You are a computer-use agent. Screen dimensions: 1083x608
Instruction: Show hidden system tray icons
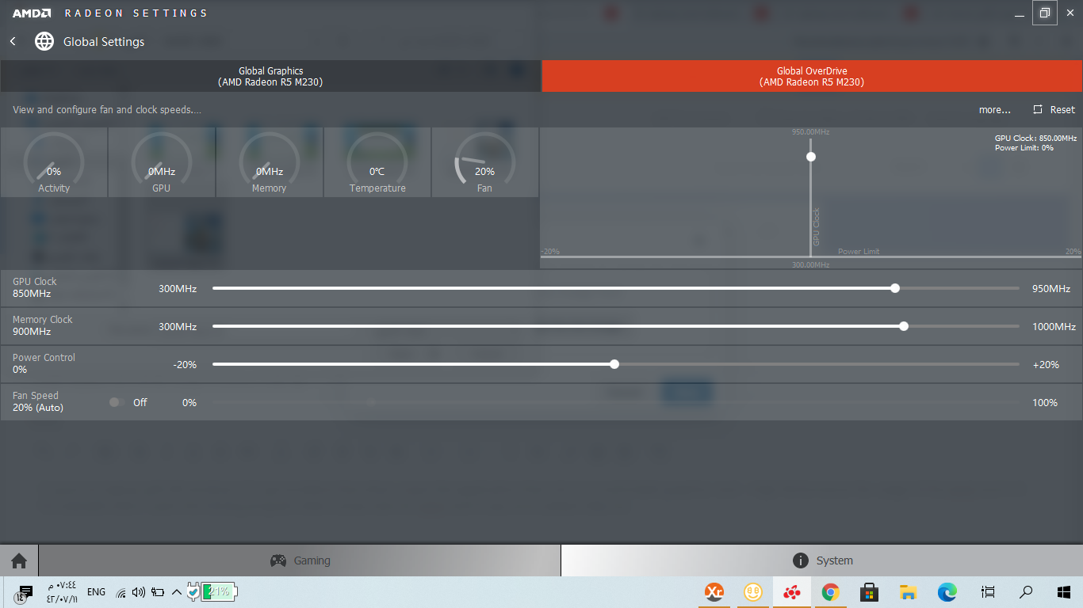tap(177, 591)
